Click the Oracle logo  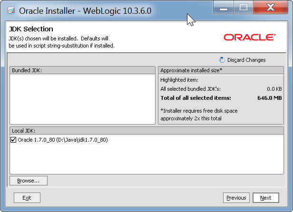tap(249, 37)
